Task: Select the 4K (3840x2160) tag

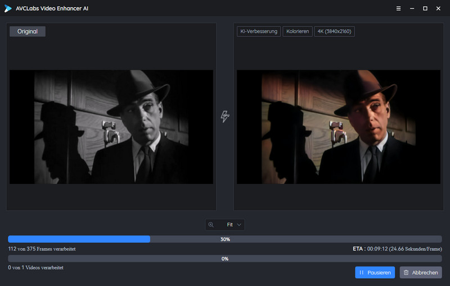Action: coord(334,31)
